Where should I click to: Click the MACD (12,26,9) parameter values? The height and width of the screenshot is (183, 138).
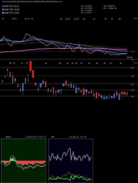tap(36, 137)
